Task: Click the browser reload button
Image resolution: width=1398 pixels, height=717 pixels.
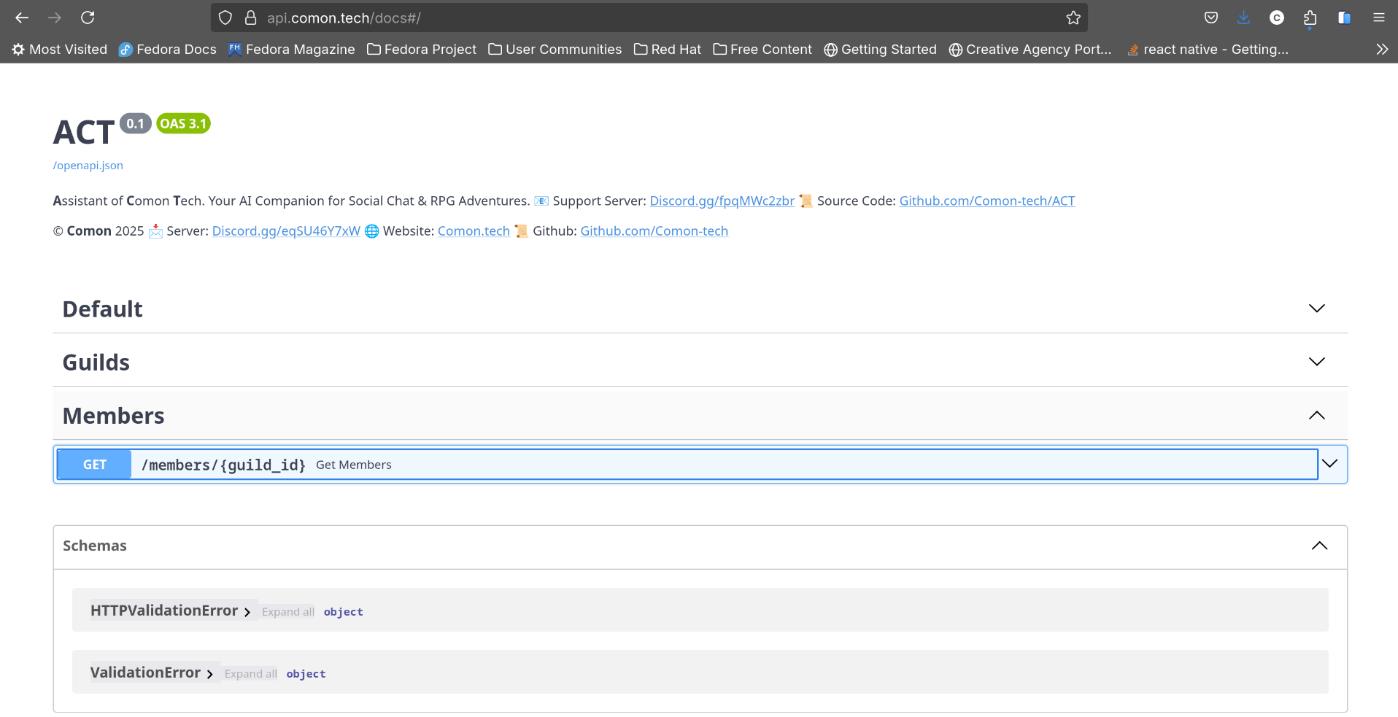Action: (x=88, y=18)
